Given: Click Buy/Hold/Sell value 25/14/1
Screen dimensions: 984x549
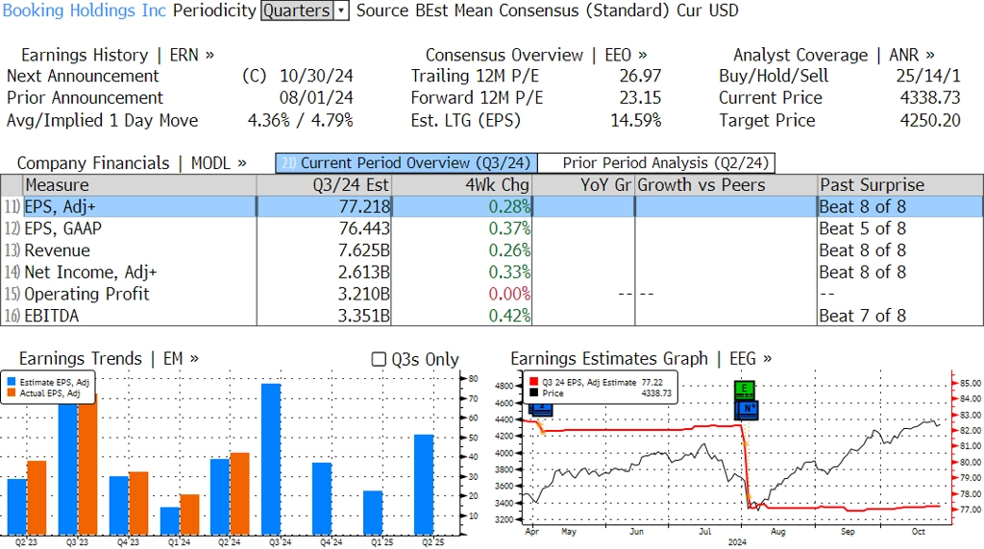Looking at the screenshot, I should [x=928, y=76].
